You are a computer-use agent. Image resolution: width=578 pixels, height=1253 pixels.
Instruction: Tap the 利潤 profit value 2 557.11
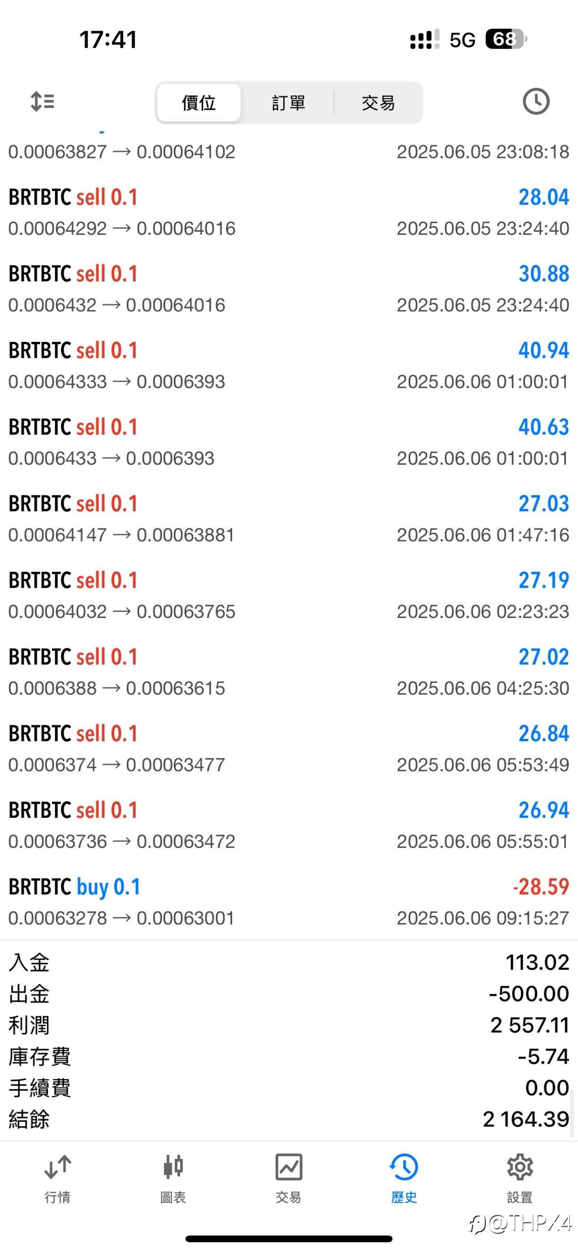[x=530, y=1025]
